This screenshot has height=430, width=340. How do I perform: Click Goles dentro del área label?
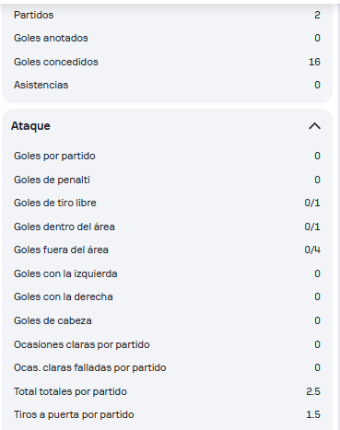point(64,227)
